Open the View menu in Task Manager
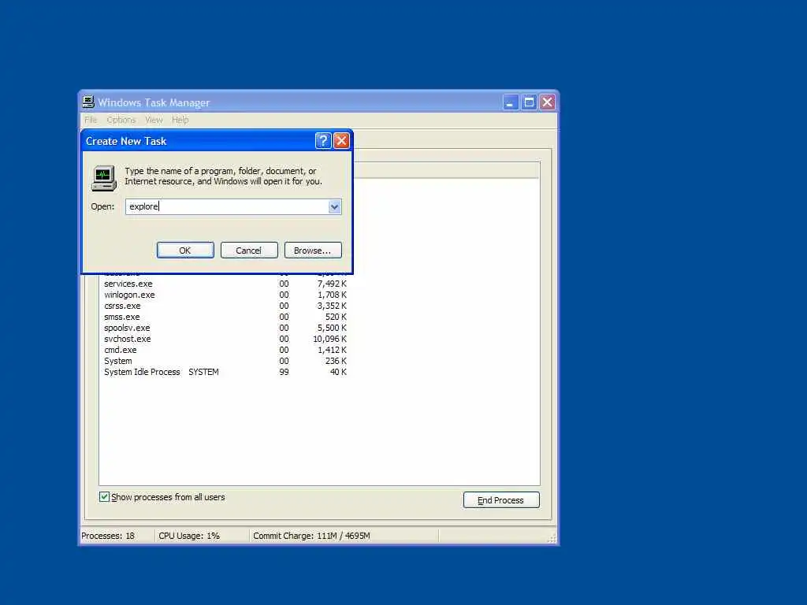Screen dimensions: 807x605 pos(154,120)
